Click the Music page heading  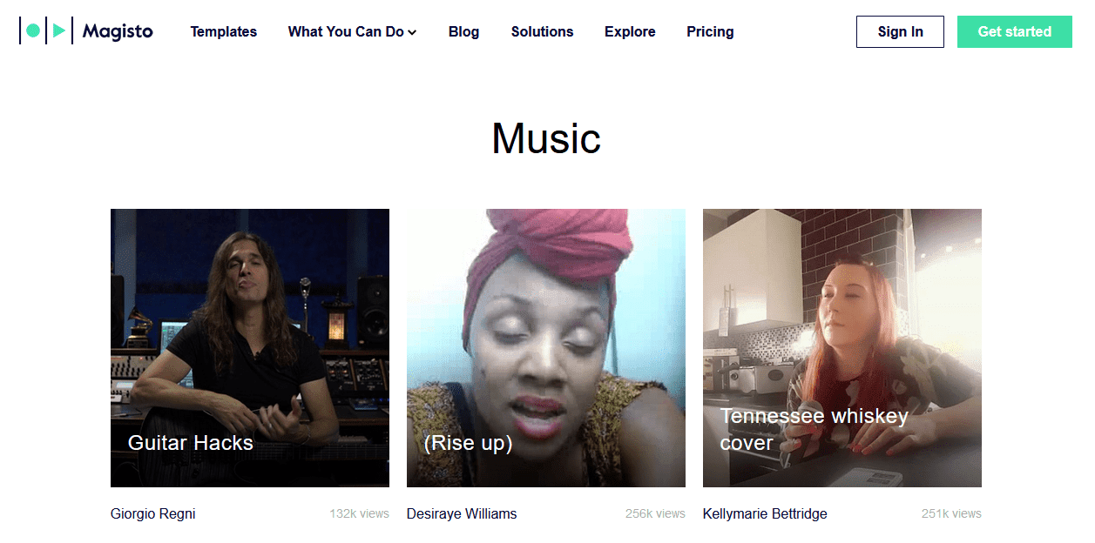[546, 138]
